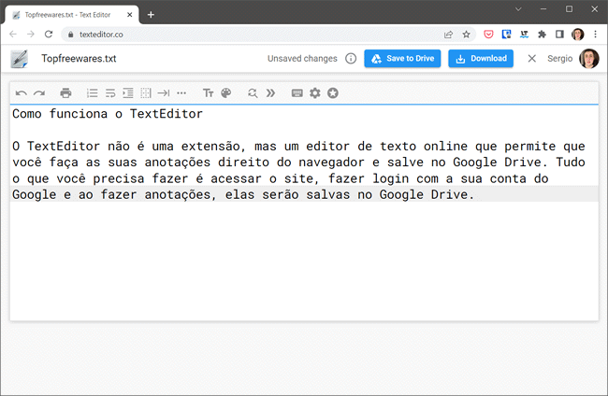This screenshot has width=608, height=396.
Task: Share this page icon
Action: (448, 35)
